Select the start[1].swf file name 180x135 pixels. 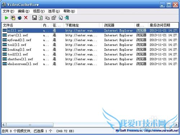click(18, 35)
